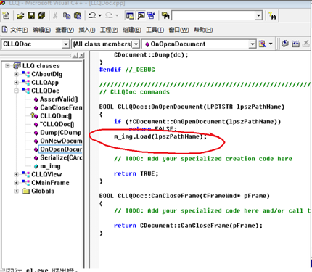Click the Redo arrow icon
Screen dimensions: 312x272
(x=109, y=15)
